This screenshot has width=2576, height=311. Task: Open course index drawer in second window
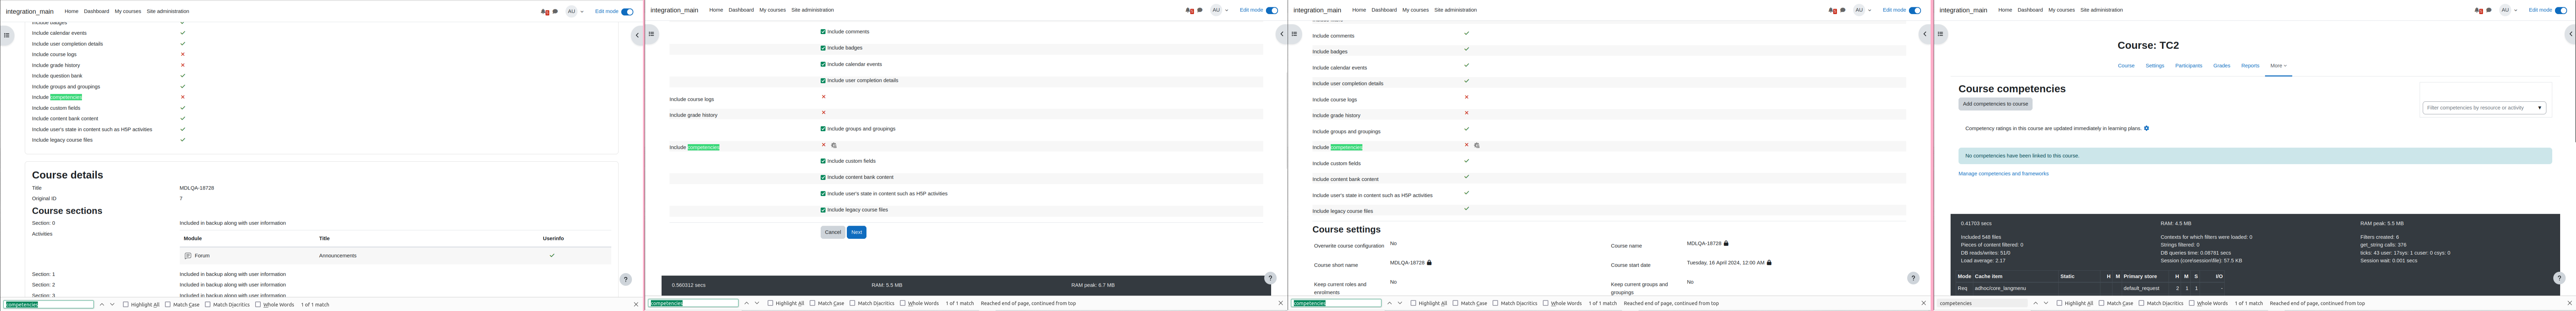pyautogui.click(x=651, y=34)
